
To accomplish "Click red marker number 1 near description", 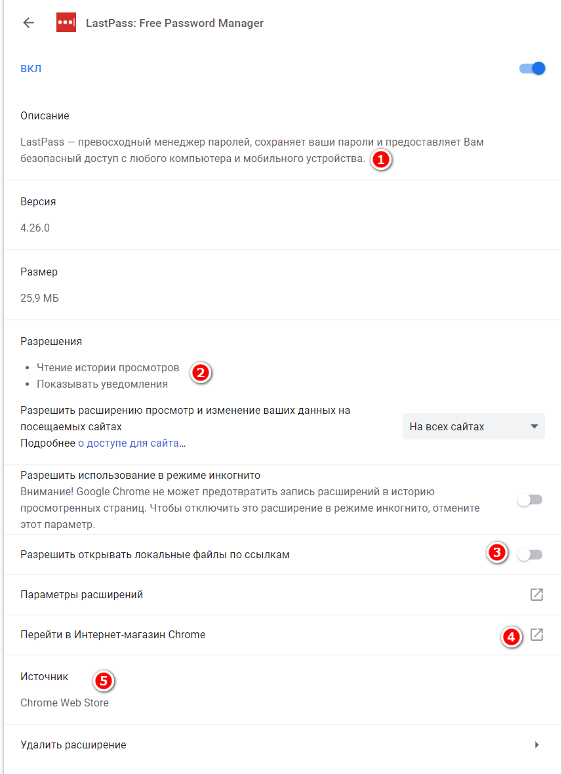I will [x=381, y=159].
